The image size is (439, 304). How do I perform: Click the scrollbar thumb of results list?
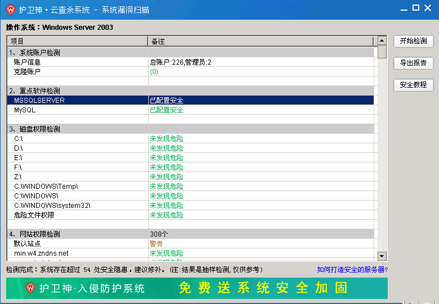382,52
